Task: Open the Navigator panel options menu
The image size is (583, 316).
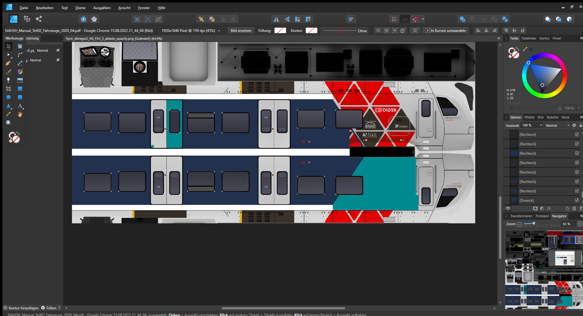Action: click(581, 216)
